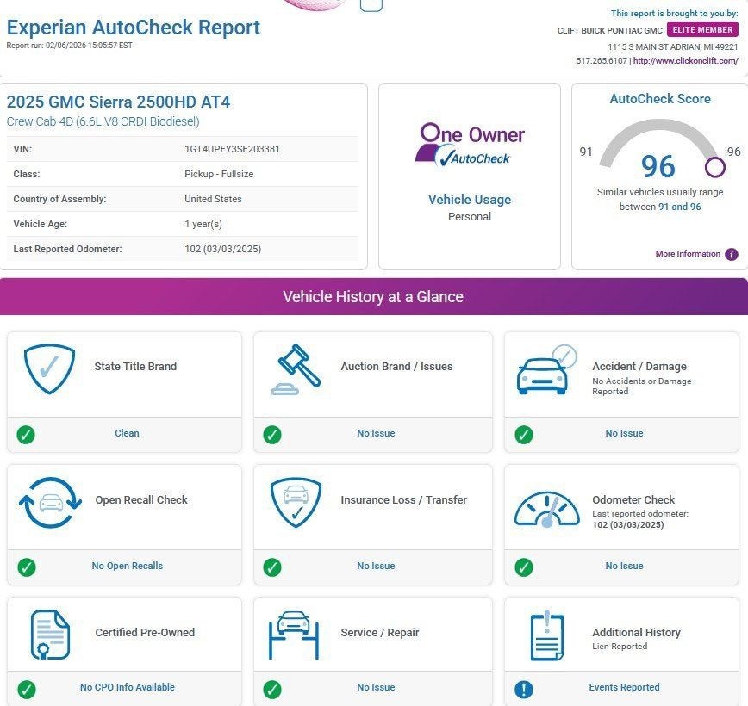Click the blue alert icon beside Events Reported
This screenshot has height=706, width=748.
tap(523, 689)
